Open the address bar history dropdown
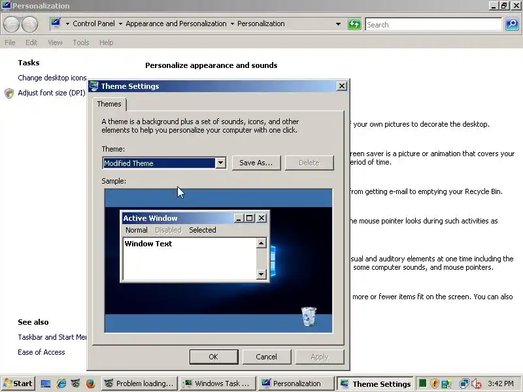Image resolution: width=523 pixels, height=392 pixels. click(338, 24)
